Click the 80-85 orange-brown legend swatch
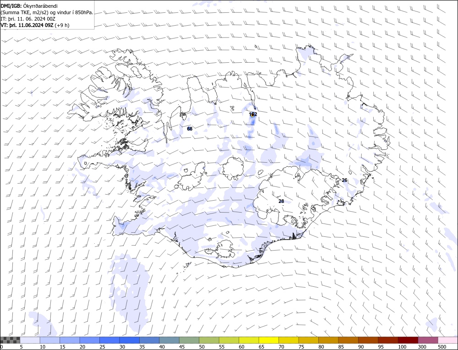The width and height of the screenshot is (458, 350). pos(328,340)
